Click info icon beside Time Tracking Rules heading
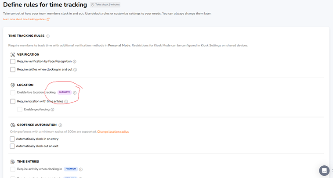The height and width of the screenshot is (178, 333). 48,36
